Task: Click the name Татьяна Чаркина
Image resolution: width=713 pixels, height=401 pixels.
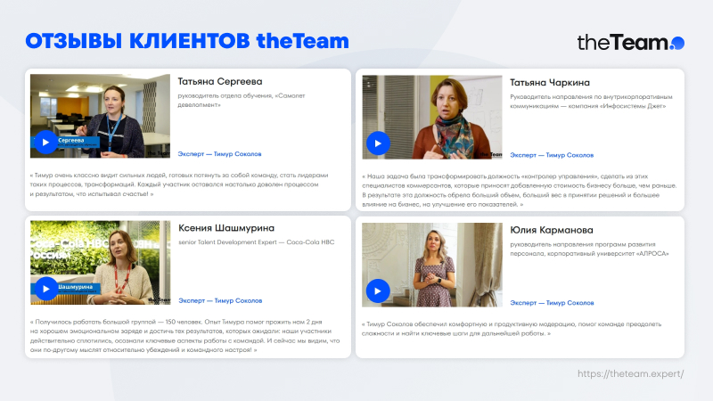Action: pos(550,83)
